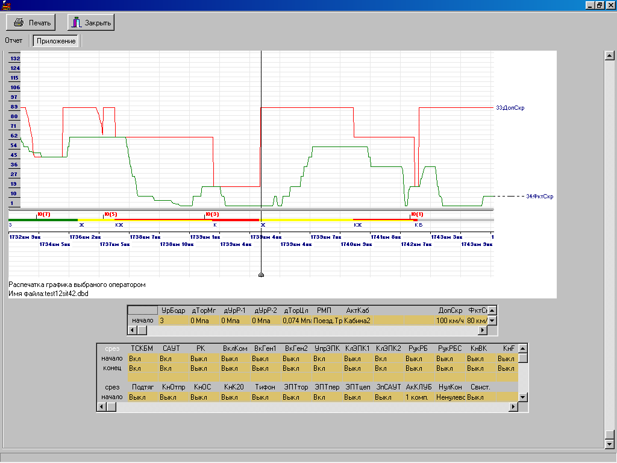Click lower table scroll-up arrow
Image resolution: width=617 pixels, height=463 pixels.
click(522, 348)
